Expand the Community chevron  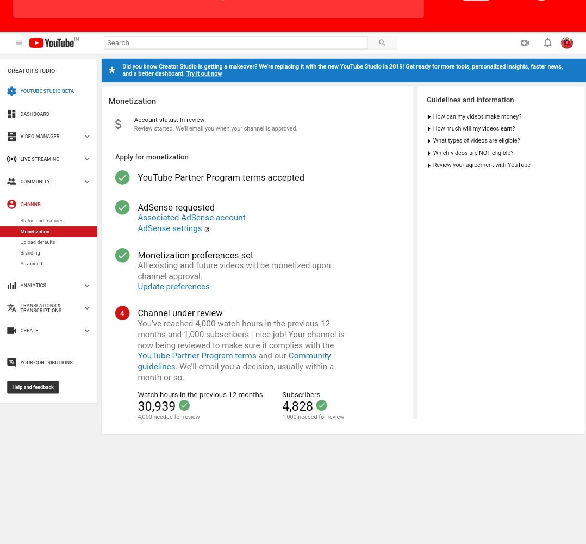coord(87,182)
